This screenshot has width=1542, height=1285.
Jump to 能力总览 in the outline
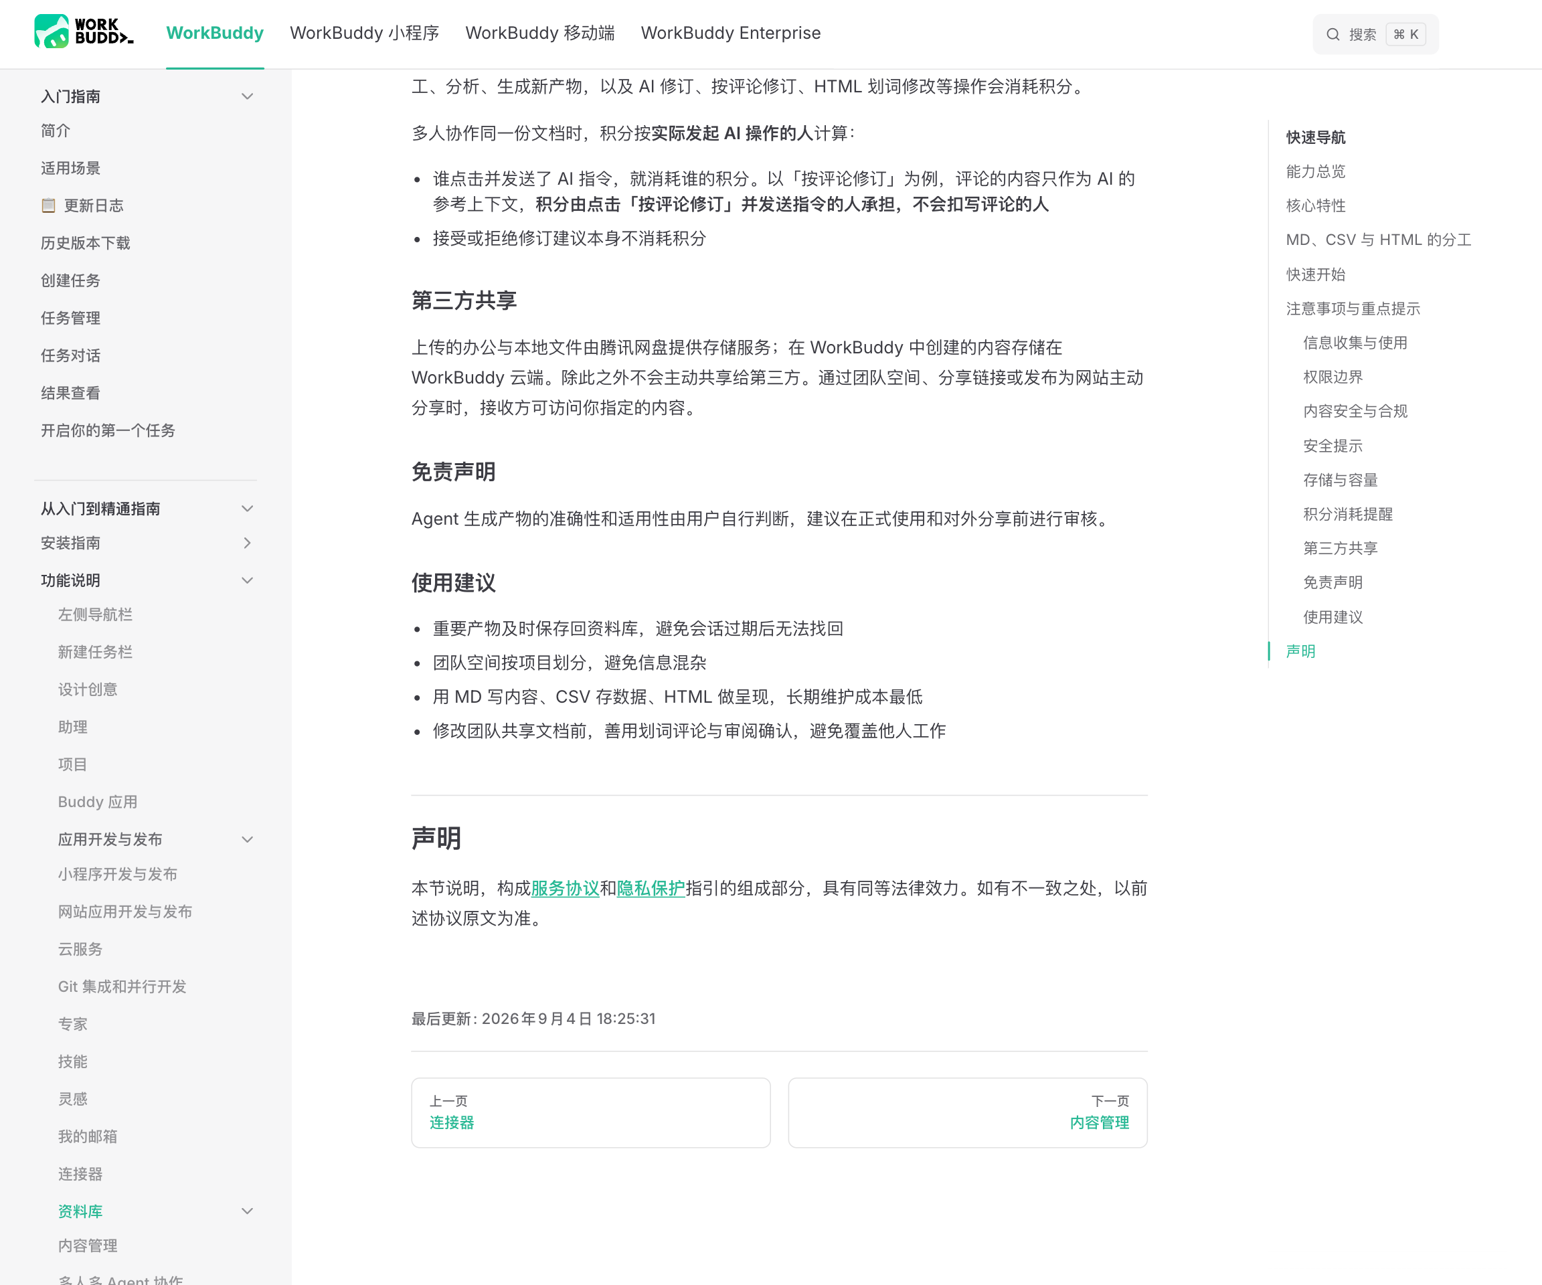coord(1316,171)
